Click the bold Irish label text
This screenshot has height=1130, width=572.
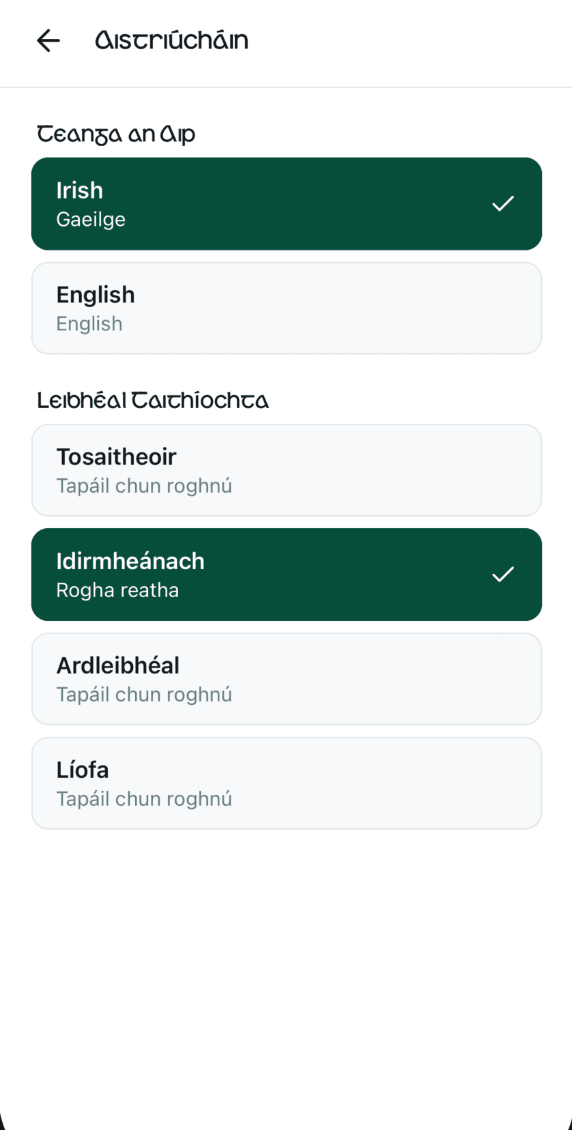[79, 190]
